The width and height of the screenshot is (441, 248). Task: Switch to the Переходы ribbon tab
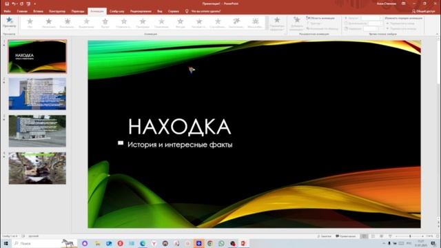click(x=78, y=11)
